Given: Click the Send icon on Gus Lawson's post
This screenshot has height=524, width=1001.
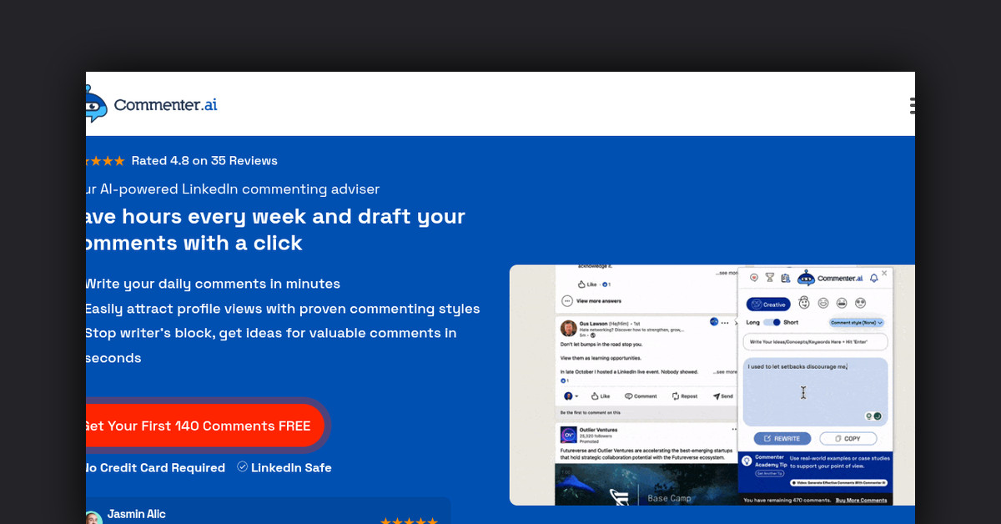Looking at the screenshot, I should [x=722, y=396].
